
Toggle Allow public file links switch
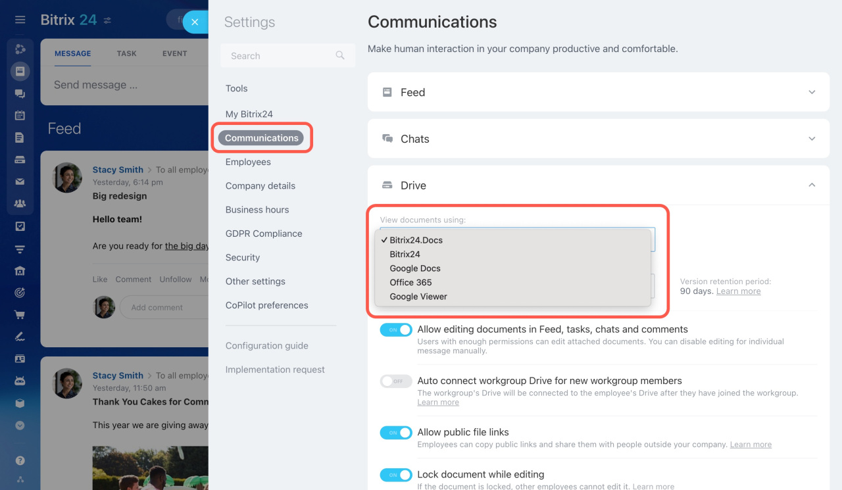tap(396, 433)
